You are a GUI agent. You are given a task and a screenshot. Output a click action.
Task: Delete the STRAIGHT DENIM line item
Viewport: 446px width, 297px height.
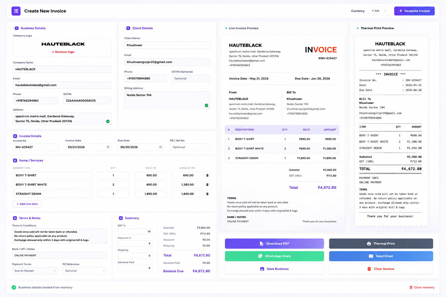click(207, 194)
